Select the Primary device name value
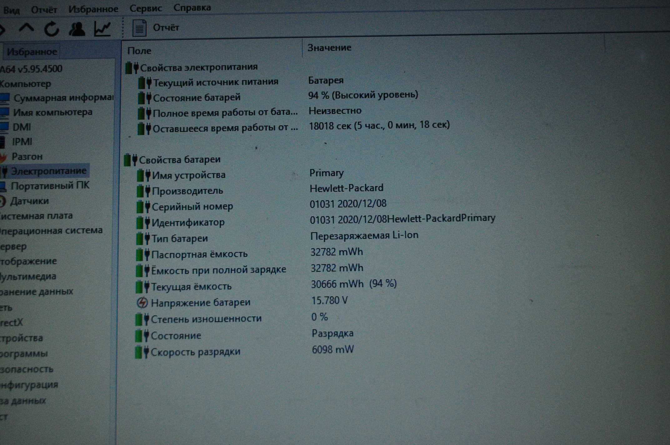Viewport: 670px width, 445px height. tap(327, 173)
